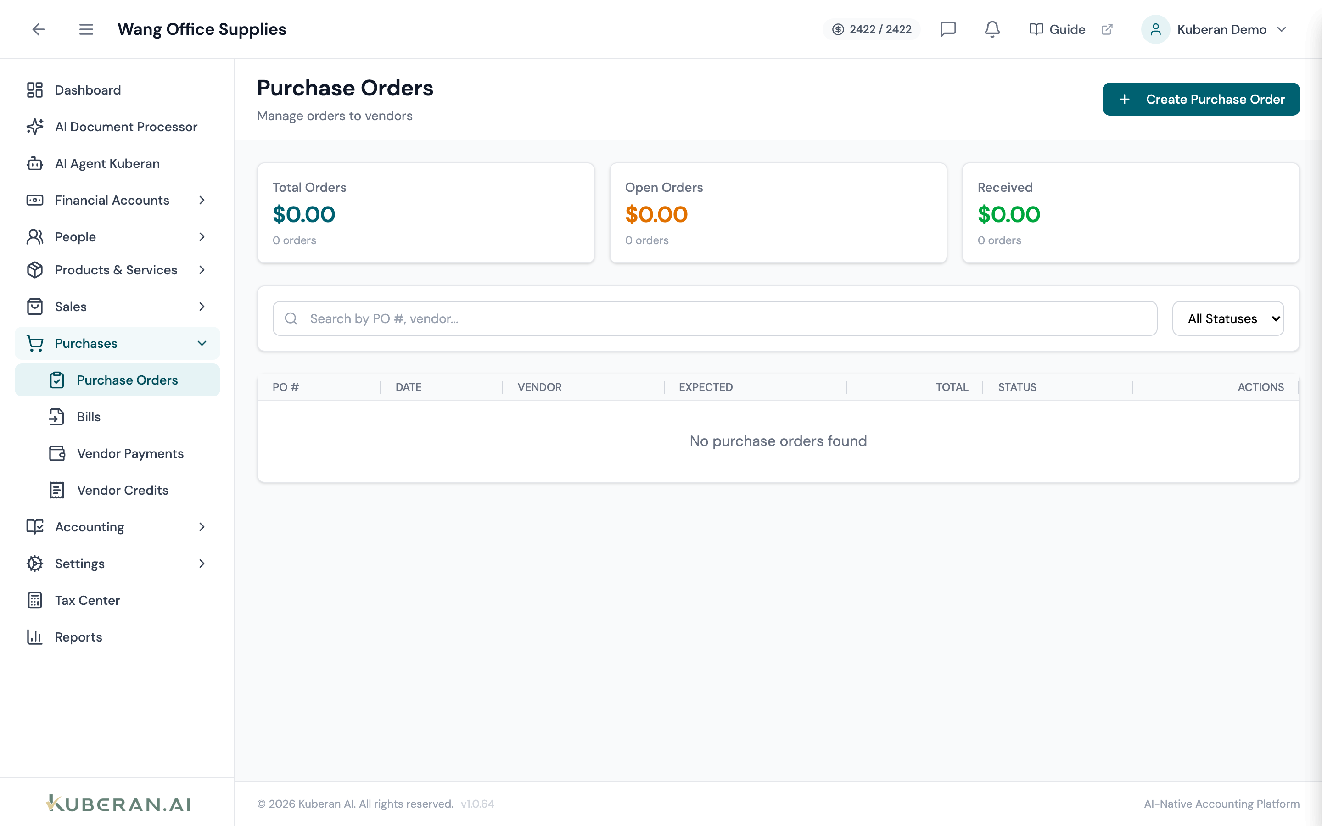Click the No purchase orders found message
This screenshot has height=826, width=1322.
click(x=778, y=441)
